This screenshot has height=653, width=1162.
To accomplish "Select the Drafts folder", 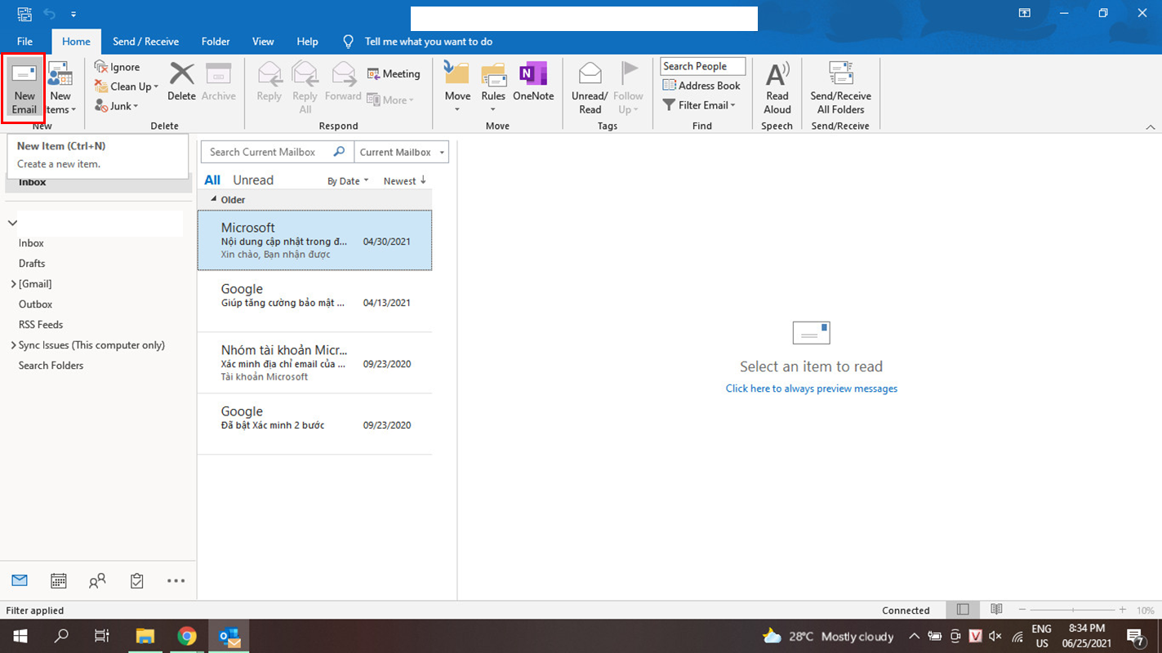I will click(x=32, y=264).
